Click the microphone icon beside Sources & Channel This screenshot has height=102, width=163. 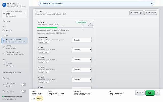coord(4,41)
